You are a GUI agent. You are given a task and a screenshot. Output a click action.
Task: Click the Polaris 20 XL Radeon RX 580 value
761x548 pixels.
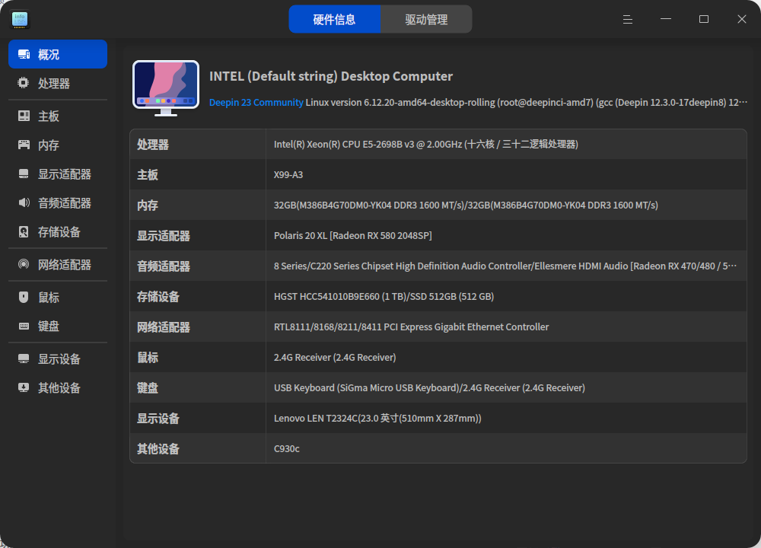353,236
